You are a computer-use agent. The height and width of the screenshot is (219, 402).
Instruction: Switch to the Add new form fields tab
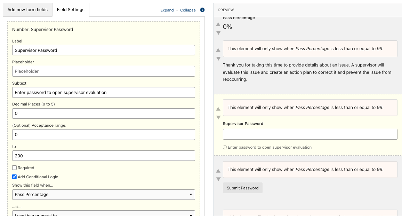click(x=27, y=10)
